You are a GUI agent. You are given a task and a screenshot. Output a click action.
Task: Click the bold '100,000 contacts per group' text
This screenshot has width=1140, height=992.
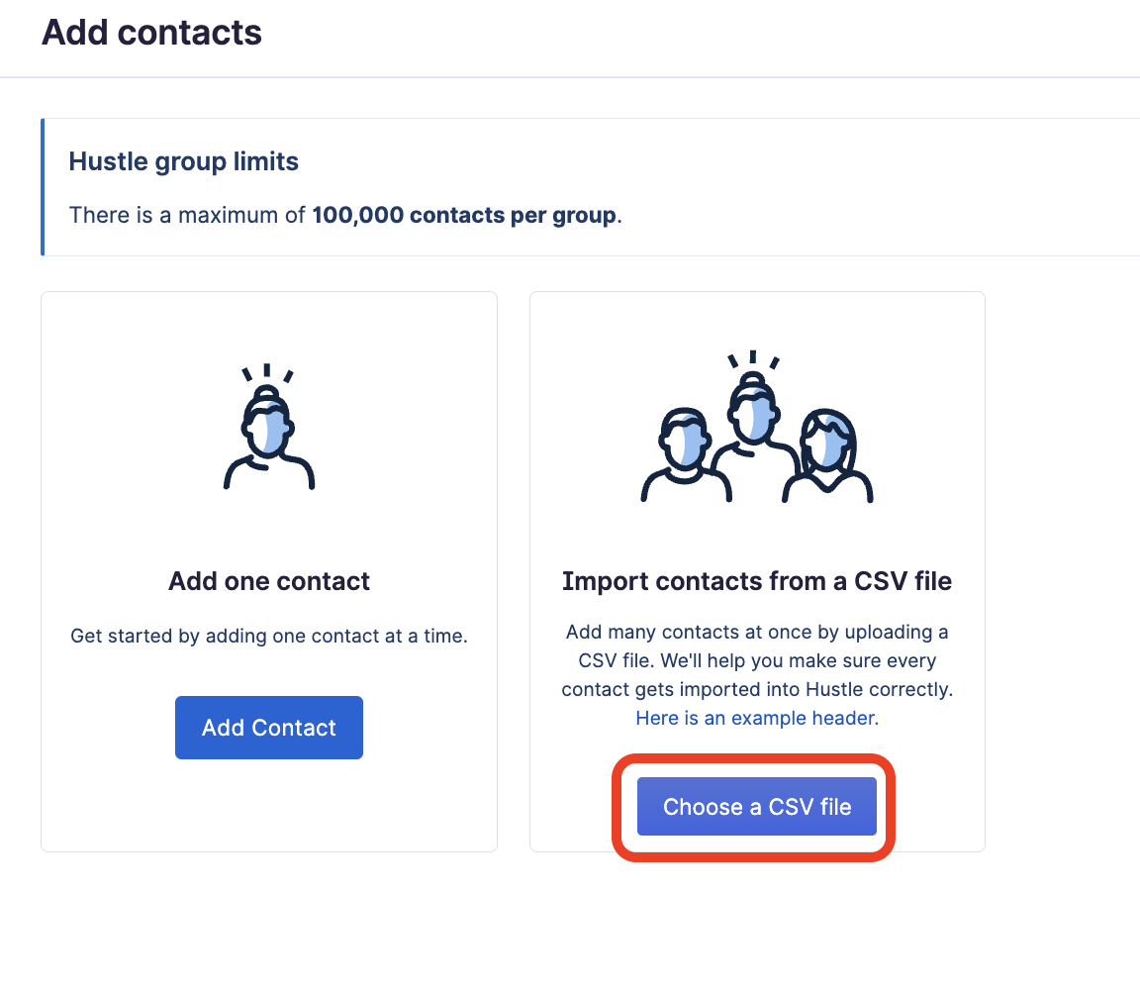point(464,215)
